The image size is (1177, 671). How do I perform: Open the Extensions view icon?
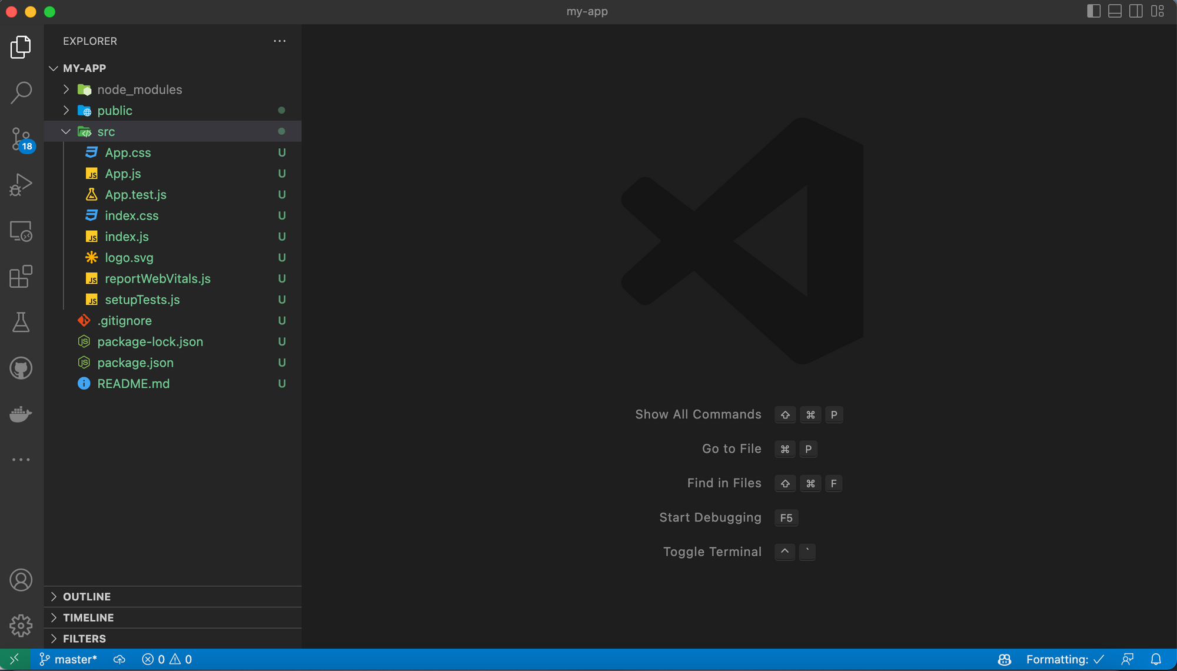(x=21, y=277)
